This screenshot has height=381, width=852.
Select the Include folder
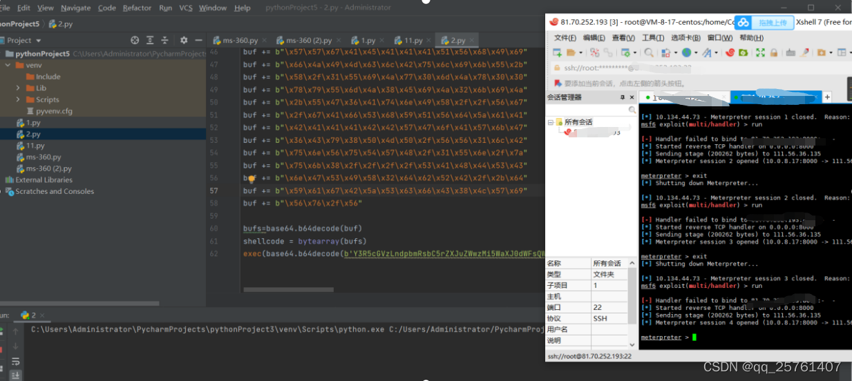[48, 77]
